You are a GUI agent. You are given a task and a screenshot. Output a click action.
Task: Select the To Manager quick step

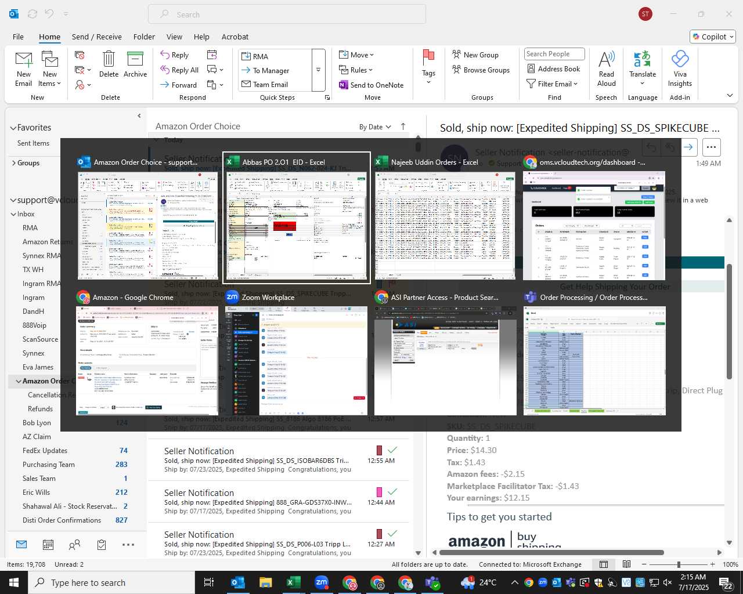tap(275, 70)
